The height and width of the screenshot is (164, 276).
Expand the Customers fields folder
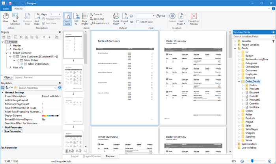(239, 71)
